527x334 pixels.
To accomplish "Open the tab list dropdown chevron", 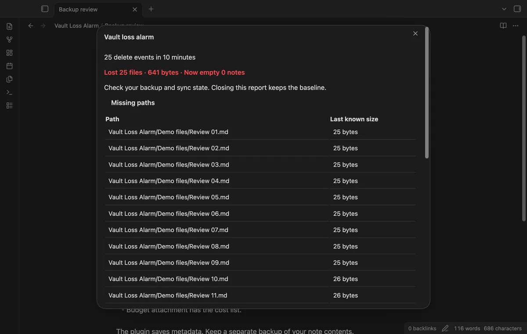I will 504,9.
